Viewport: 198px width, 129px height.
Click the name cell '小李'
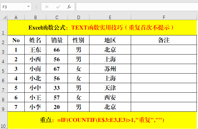tap(35, 107)
